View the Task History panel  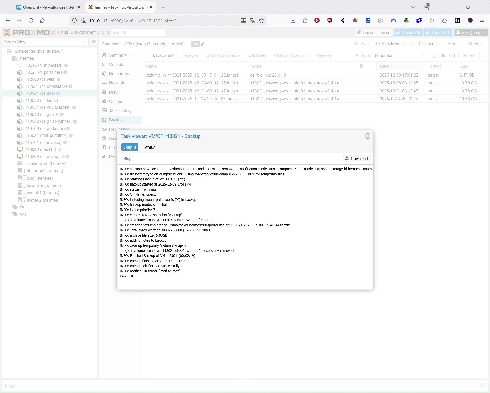point(120,110)
